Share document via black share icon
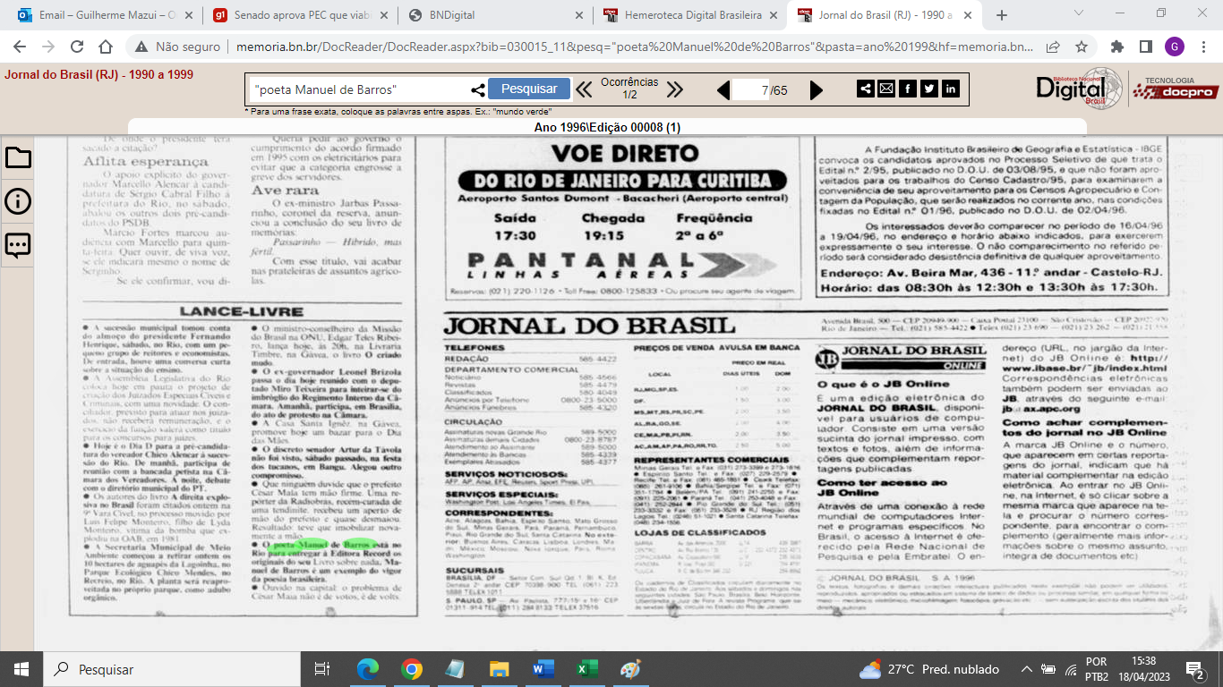The height and width of the screenshot is (687, 1223). (x=866, y=89)
